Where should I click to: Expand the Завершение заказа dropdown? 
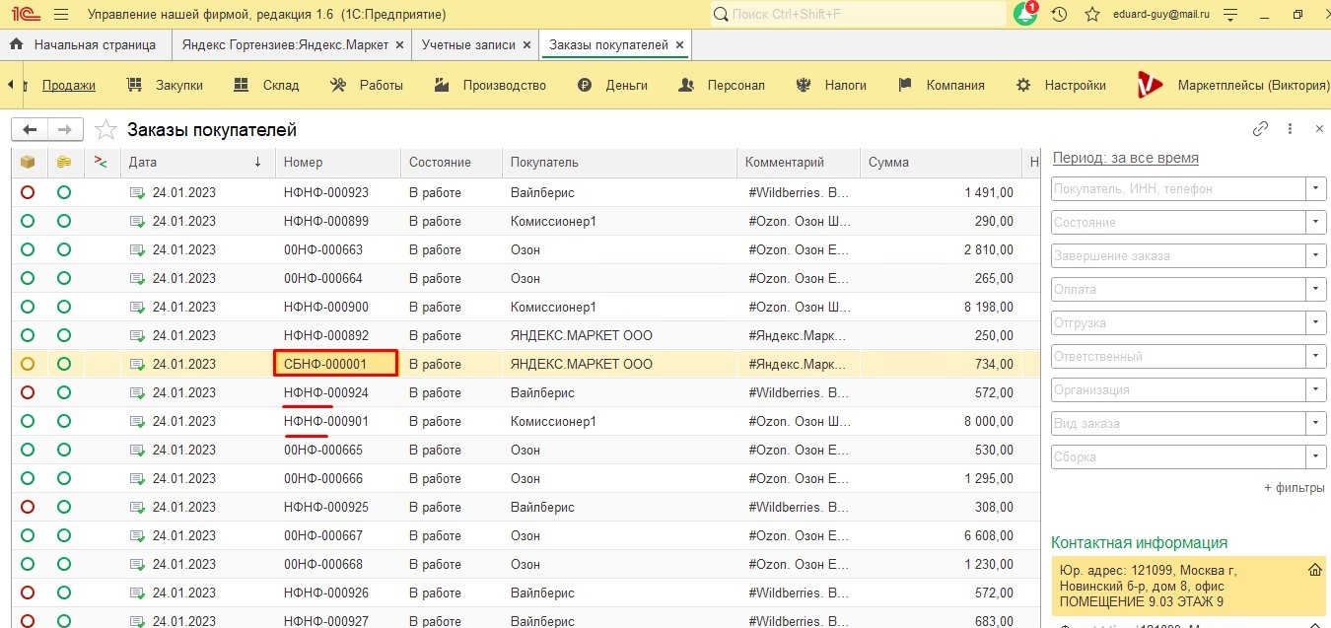point(1315,255)
